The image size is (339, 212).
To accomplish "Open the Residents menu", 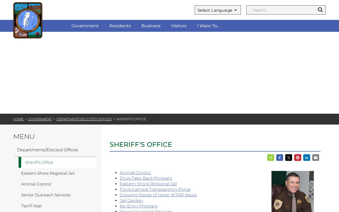I will click(x=120, y=26).
